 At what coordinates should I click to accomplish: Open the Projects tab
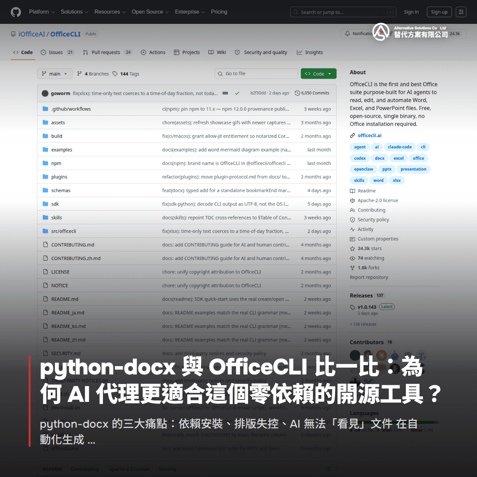coord(187,52)
